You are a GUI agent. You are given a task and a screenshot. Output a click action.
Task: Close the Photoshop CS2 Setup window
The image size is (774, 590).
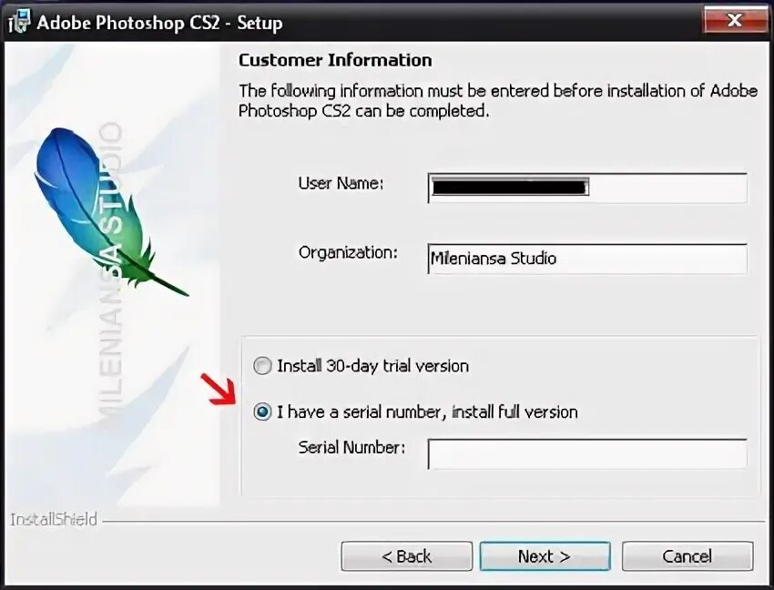click(x=735, y=20)
